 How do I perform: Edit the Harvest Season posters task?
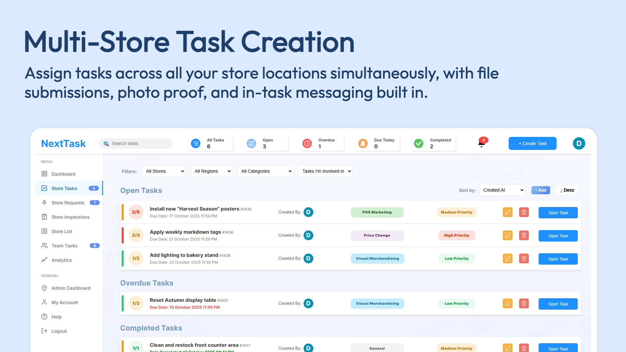point(508,212)
